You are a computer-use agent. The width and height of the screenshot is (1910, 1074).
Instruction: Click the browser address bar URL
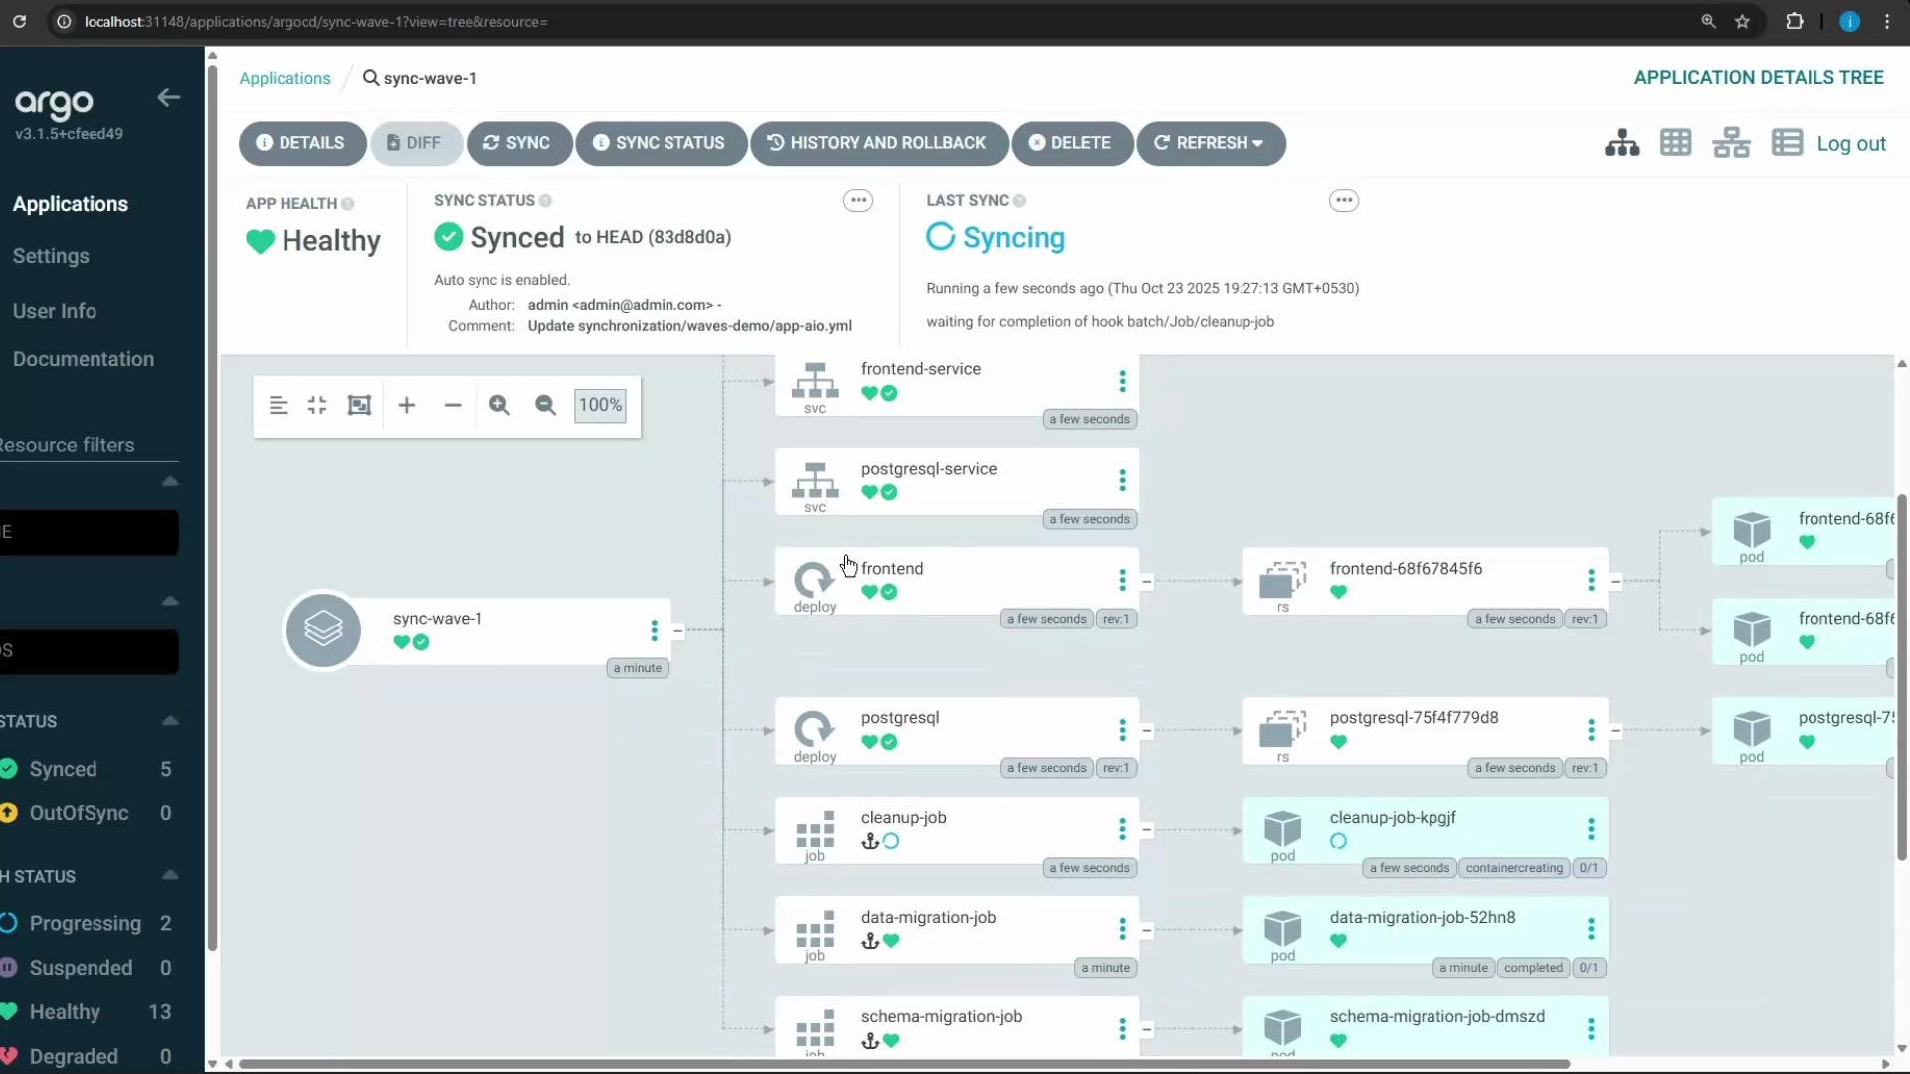click(315, 21)
